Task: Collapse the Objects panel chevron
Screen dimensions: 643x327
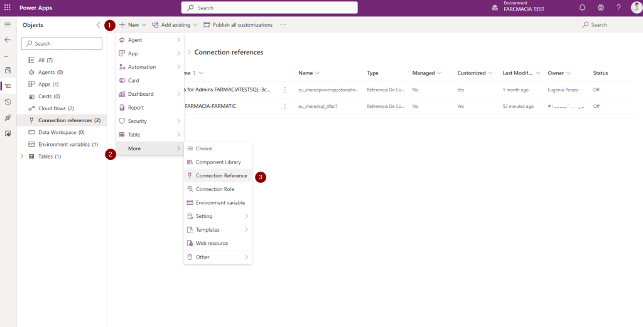Action: [98, 25]
